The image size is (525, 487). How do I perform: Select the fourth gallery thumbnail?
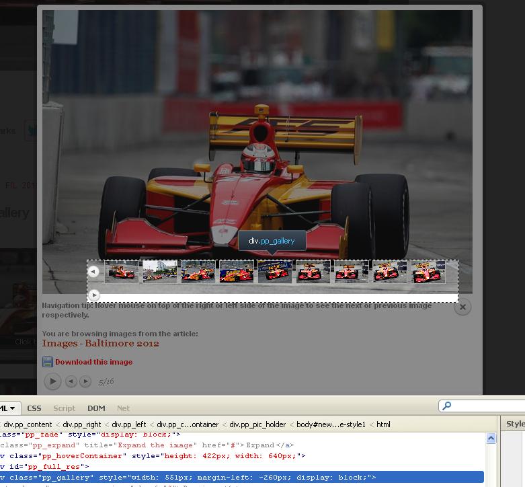click(x=237, y=272)
